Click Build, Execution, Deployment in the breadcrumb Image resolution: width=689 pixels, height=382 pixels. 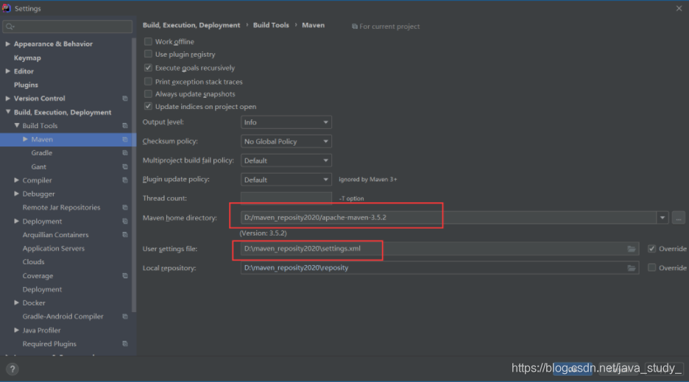click(191, 25)
